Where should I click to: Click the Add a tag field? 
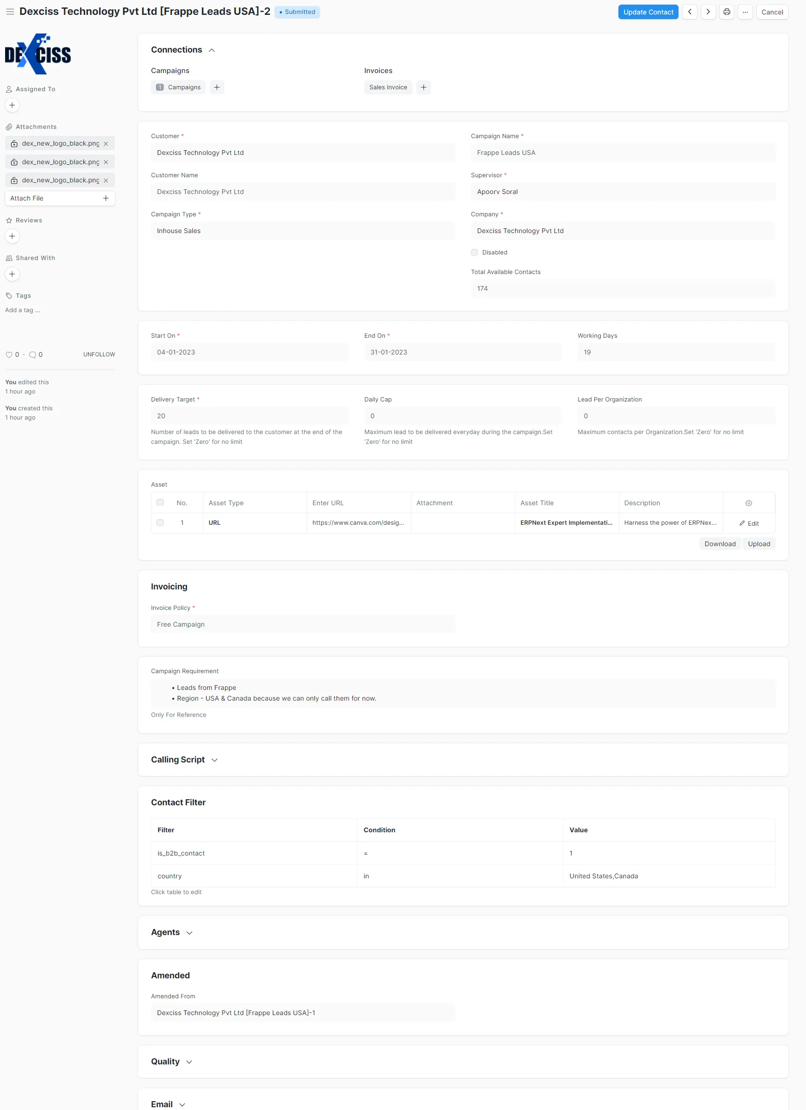click(x=22, y=310)
